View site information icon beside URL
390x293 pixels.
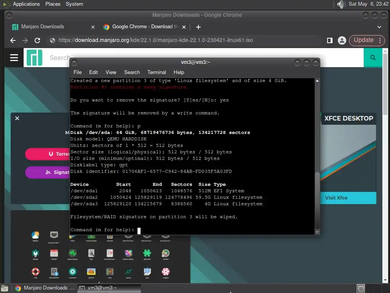pos(52,40)
